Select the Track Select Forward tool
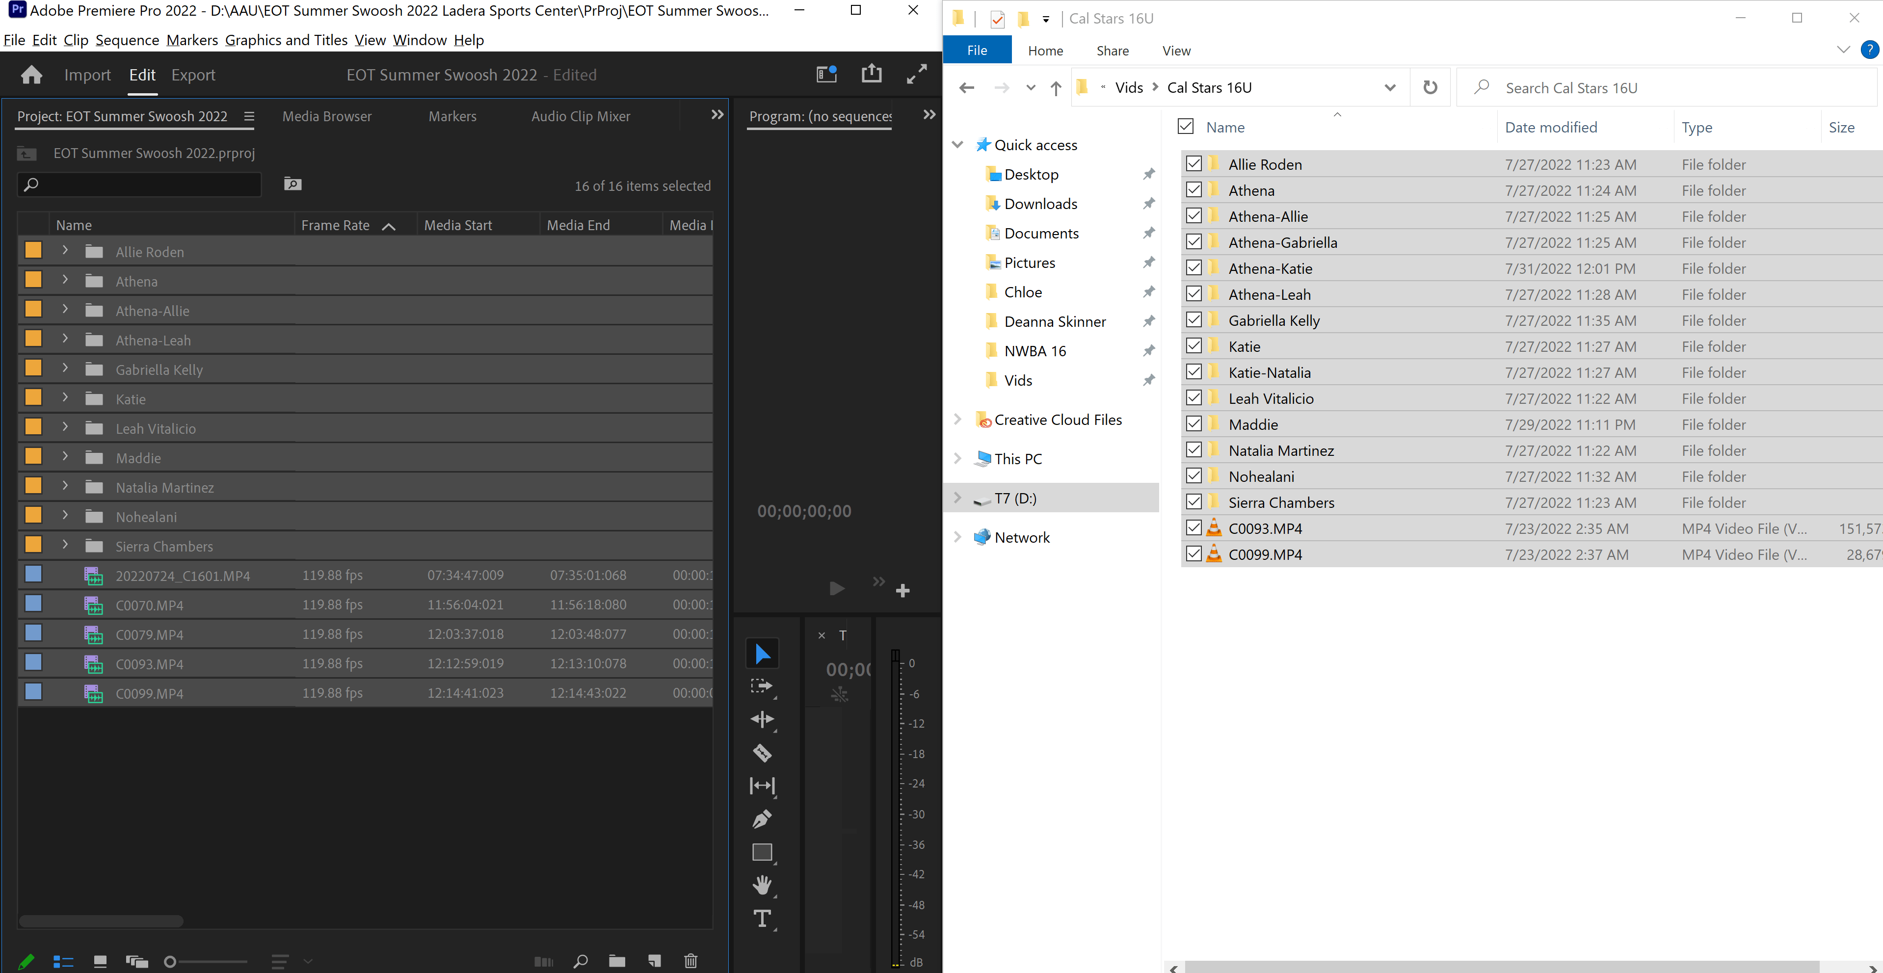The width and height of the screenshot is (1883, 973). pyautogui.click(x=762, y=686)
